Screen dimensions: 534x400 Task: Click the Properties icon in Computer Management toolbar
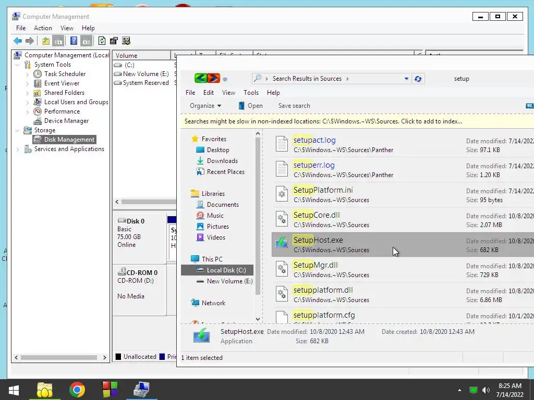[x=114, y=41]
